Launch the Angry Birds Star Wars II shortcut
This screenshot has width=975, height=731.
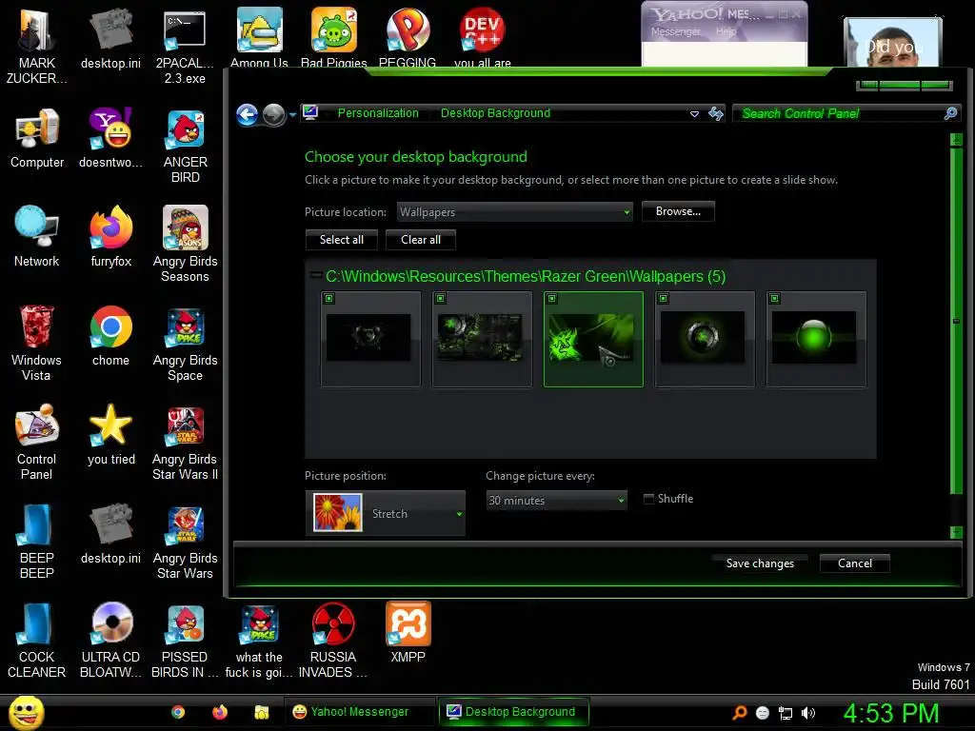point(185,443)
